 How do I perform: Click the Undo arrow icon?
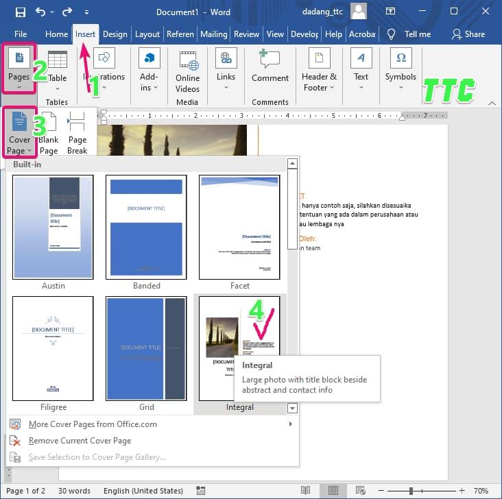[x=40, y=12]
